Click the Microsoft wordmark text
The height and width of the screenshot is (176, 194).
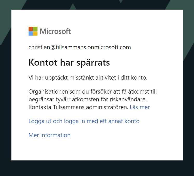click(x=55, y=31)
